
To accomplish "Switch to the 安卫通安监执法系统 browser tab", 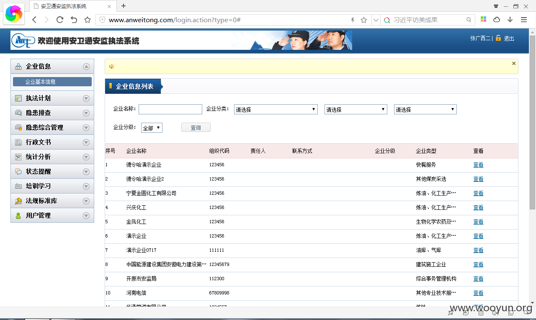I will 72,6.
